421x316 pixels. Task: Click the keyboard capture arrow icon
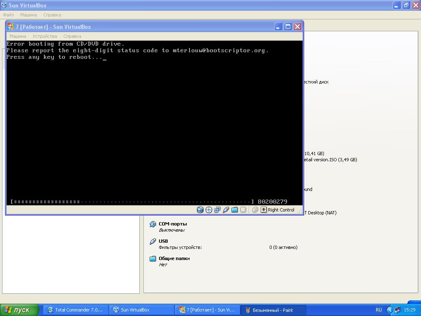point(264,210)
